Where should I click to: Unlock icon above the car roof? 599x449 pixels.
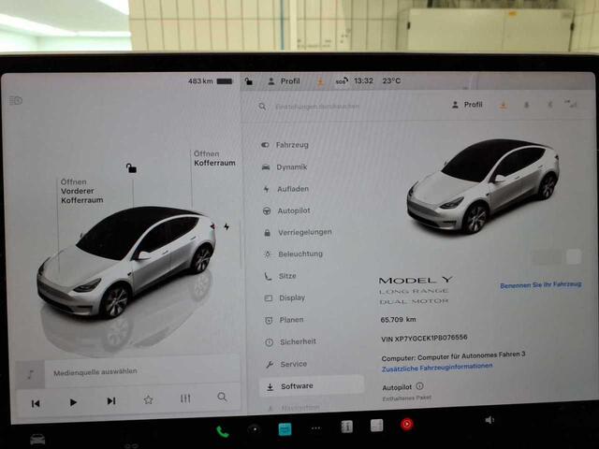click(x=131, y=167)
